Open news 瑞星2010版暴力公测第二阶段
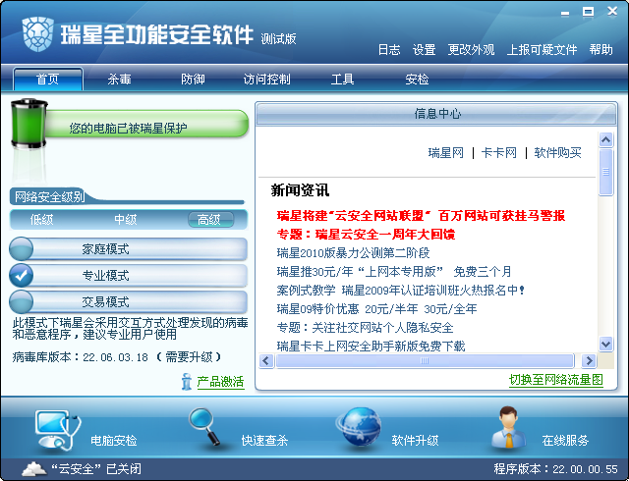The image size is (629, 481). pos(353,253)
